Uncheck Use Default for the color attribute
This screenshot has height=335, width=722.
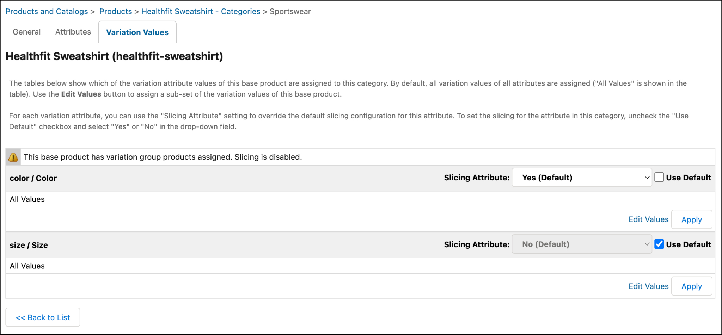coord(659,177)
